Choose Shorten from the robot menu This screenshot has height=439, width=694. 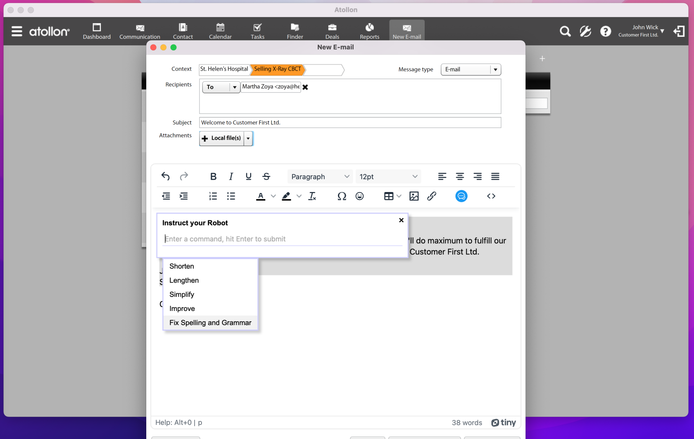point(211,266)
